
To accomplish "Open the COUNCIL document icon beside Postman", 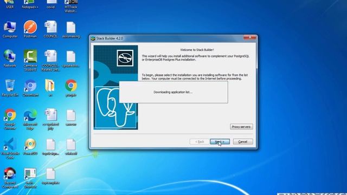I will point(50,29).
